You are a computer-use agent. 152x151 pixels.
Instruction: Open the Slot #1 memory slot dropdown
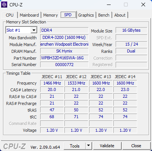21,30
